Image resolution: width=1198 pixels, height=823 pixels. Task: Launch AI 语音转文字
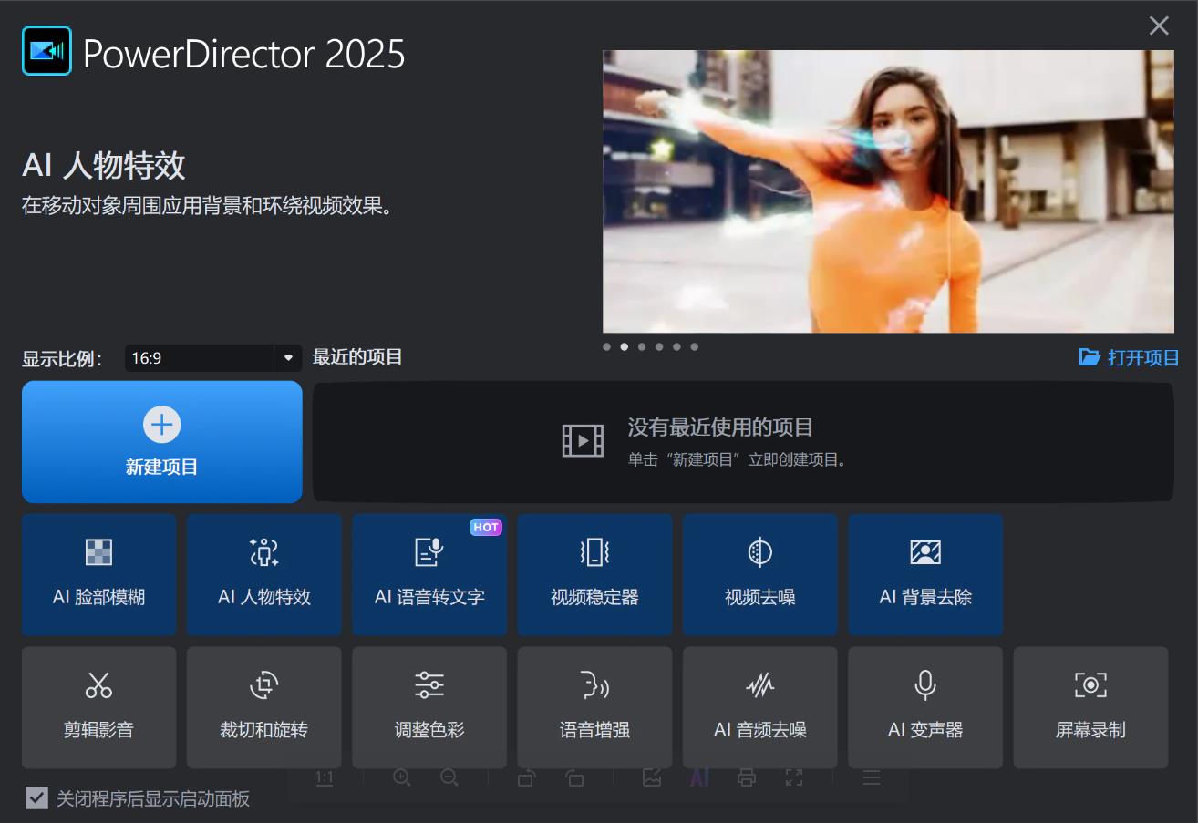click(429, 574)
